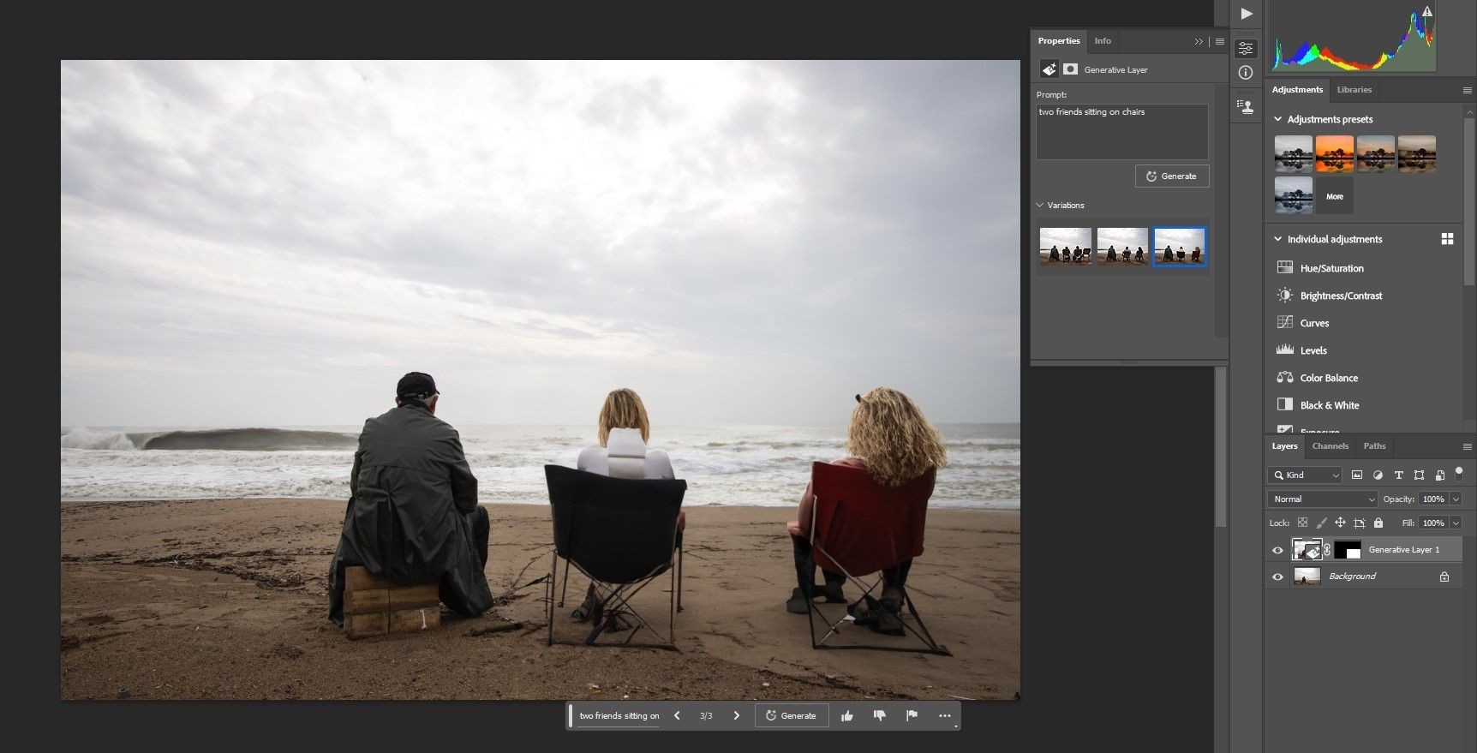Click Generate button in Properties panel
The image size is (1477, 753).
(1172, 176)
